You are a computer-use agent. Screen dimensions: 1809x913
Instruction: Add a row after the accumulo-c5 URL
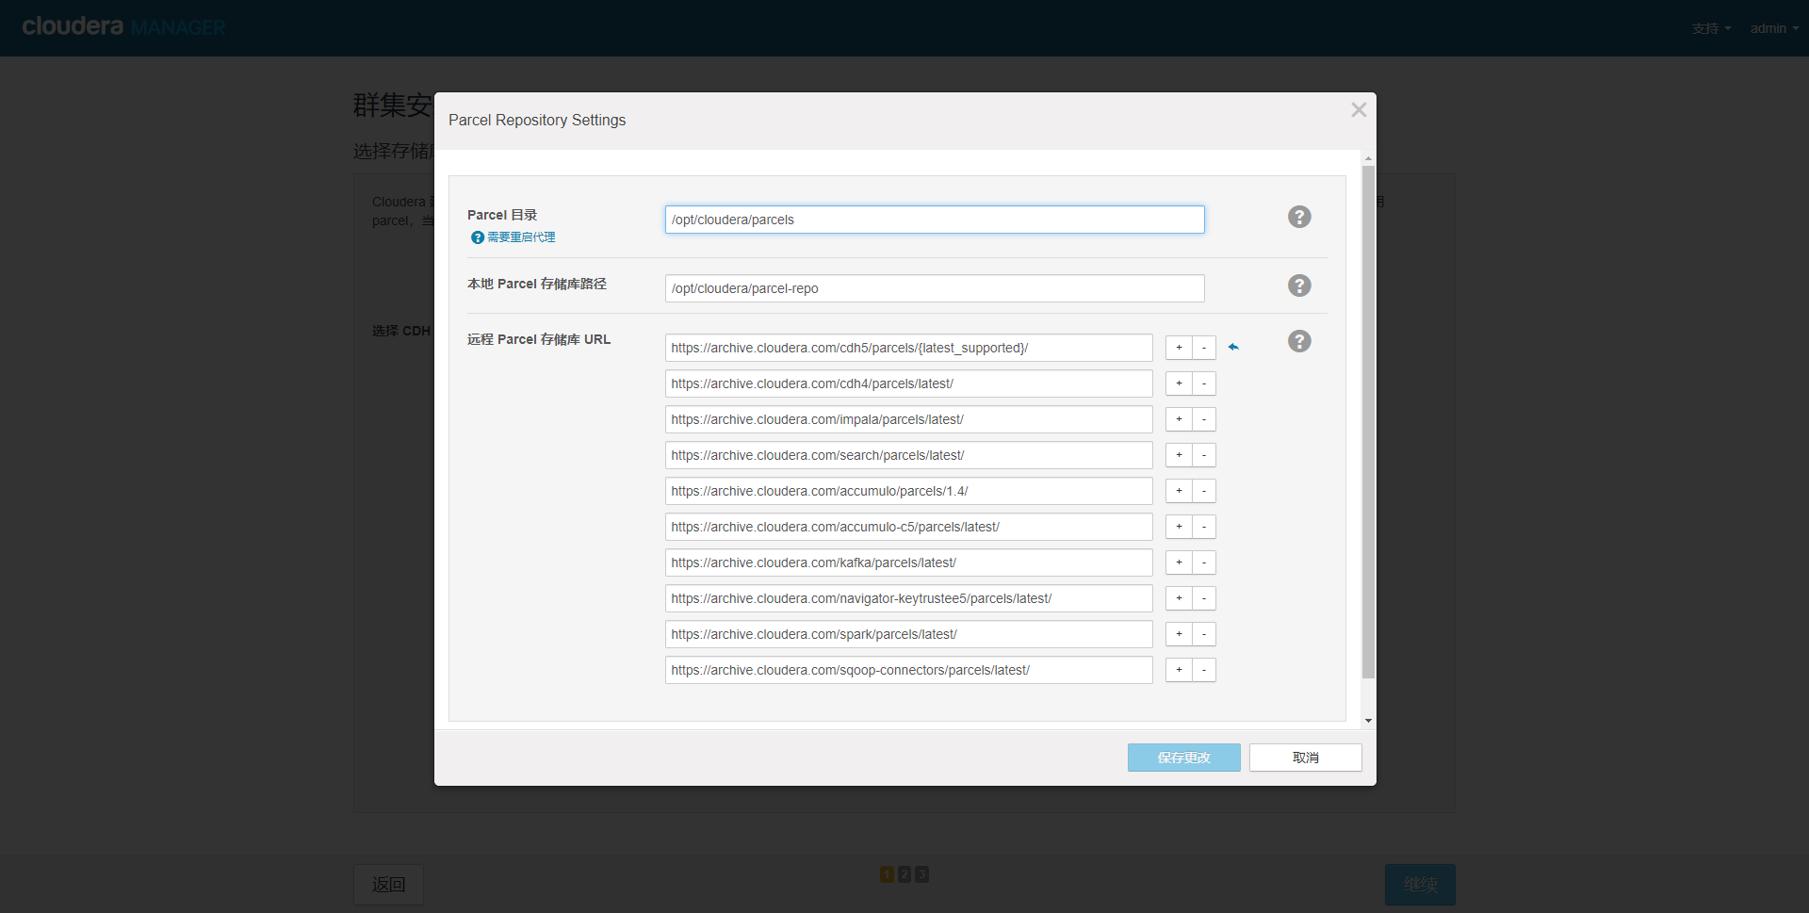click(x=1179, y=527)
